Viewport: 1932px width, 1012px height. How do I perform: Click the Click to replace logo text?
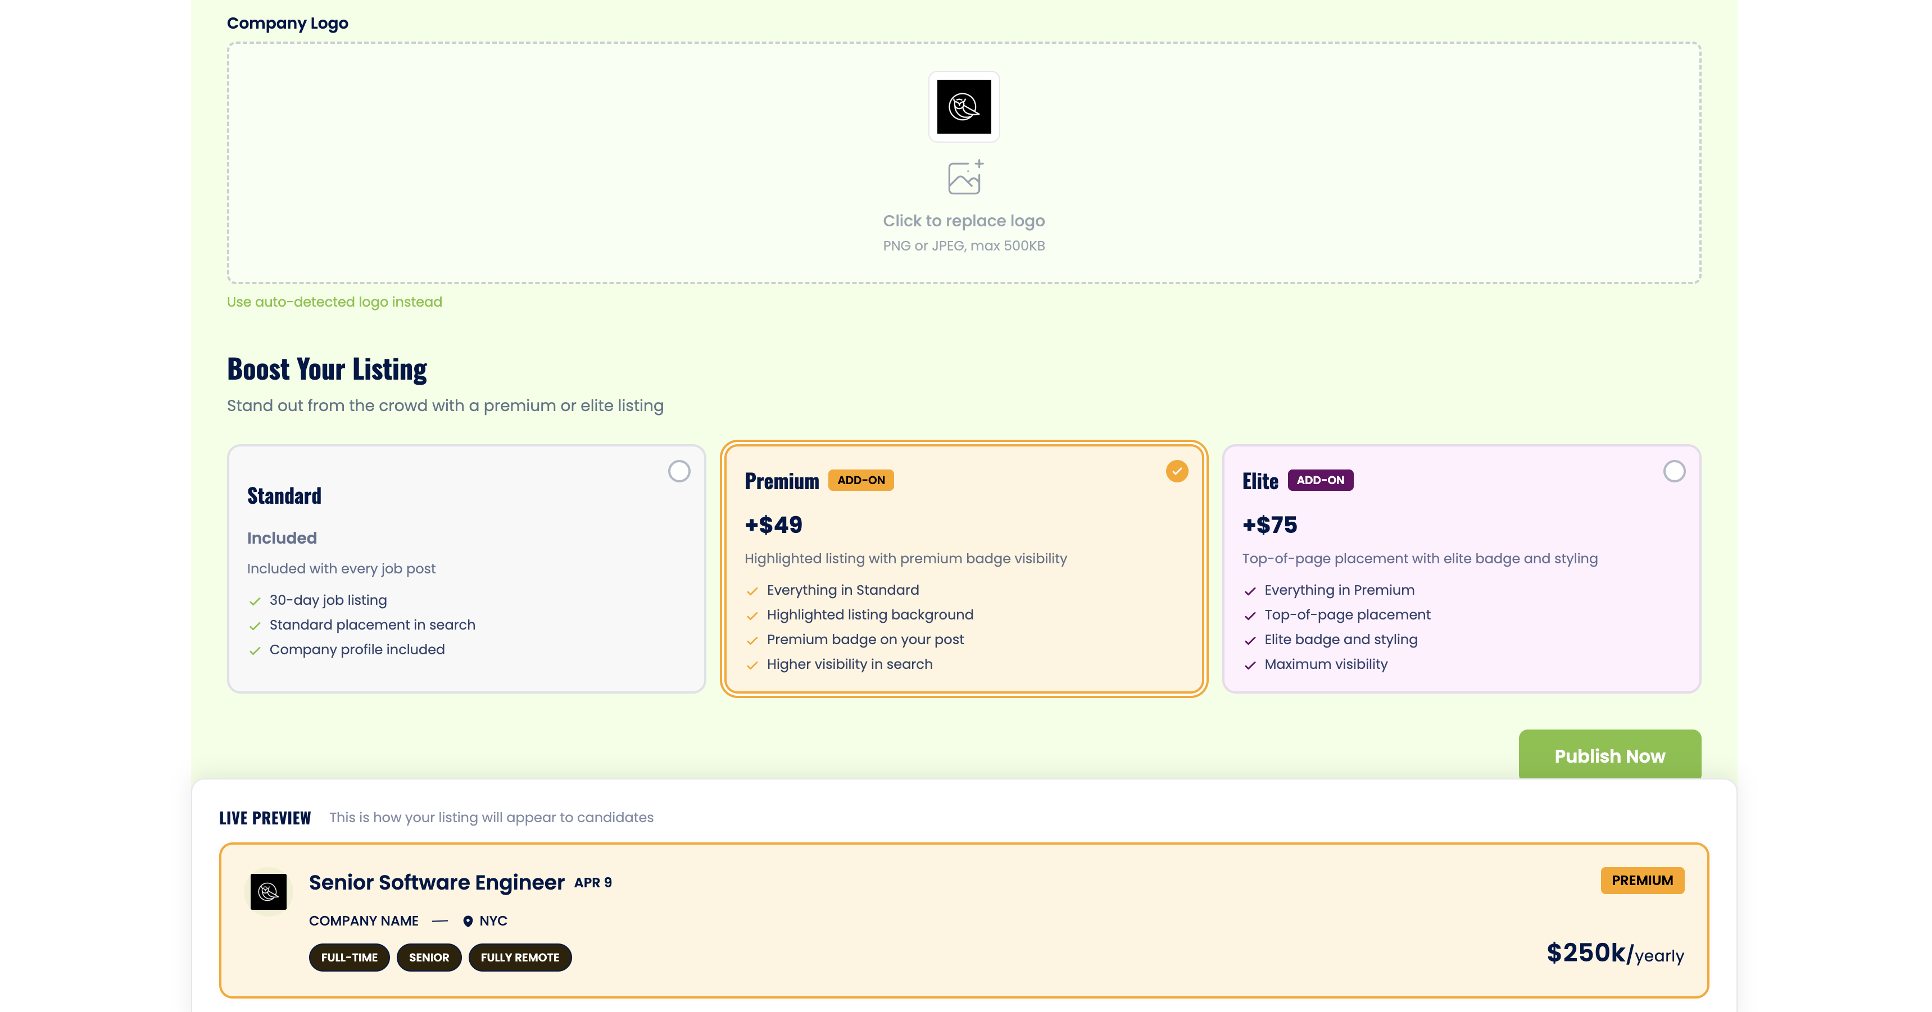[964, 221]
